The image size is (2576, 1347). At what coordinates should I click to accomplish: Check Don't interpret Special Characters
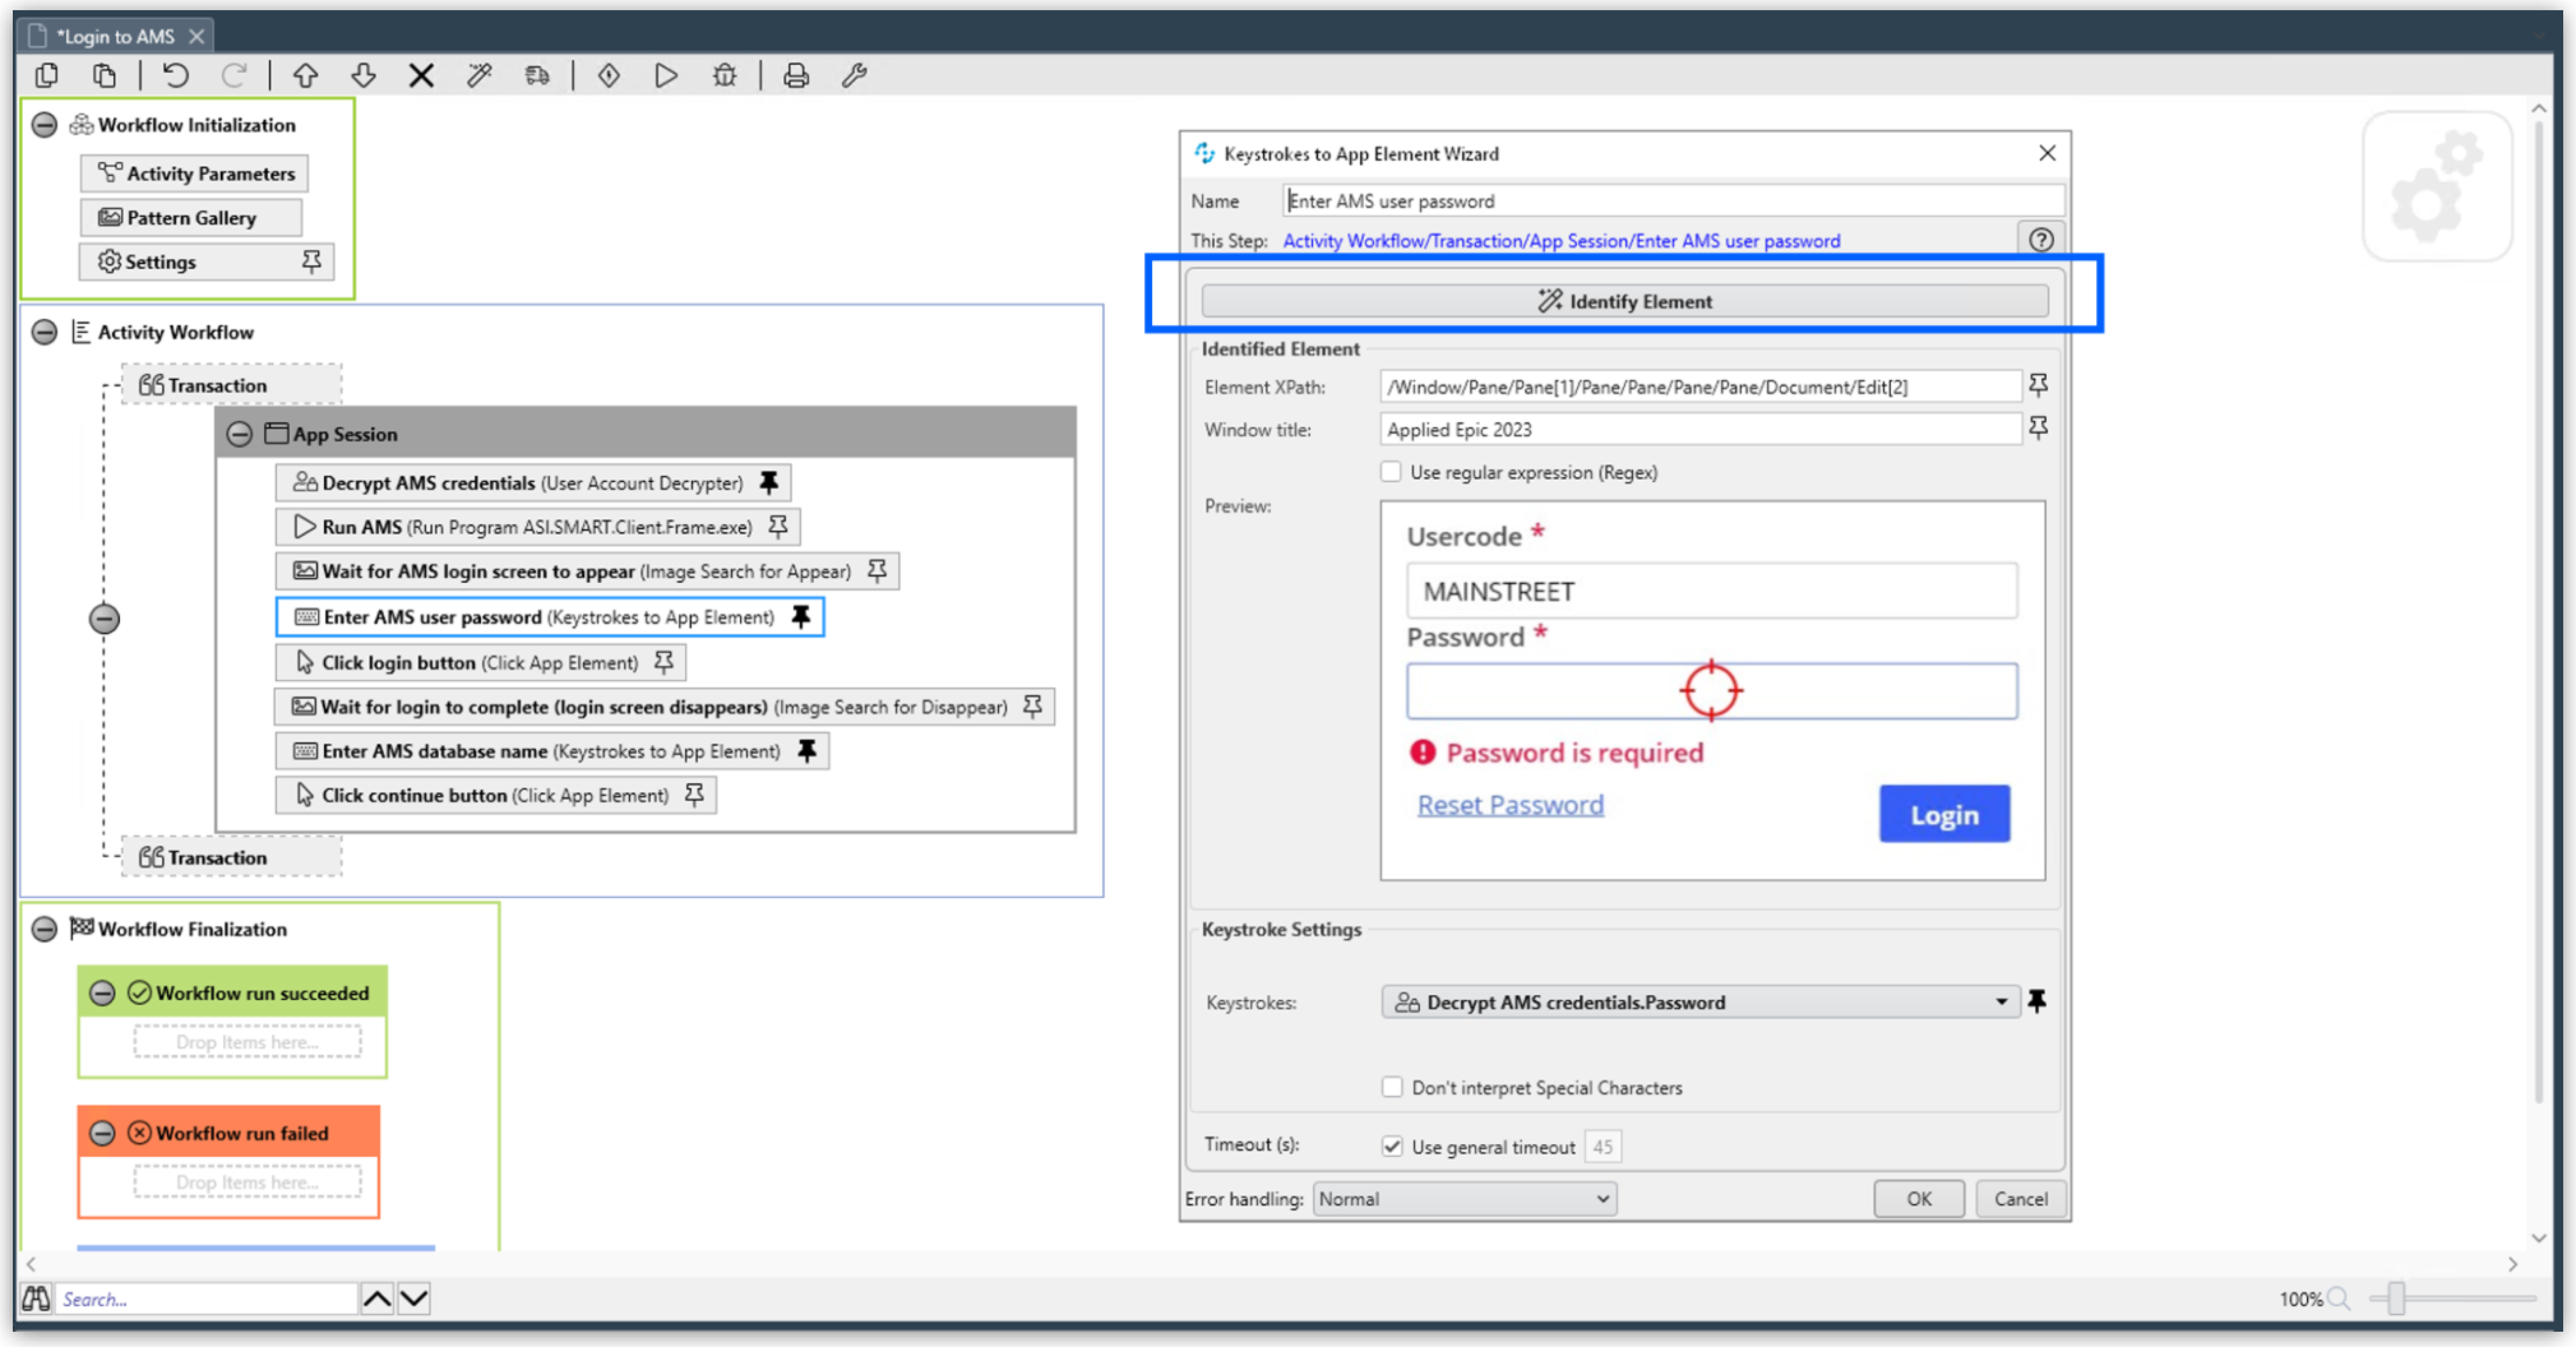point(1392,1087)
